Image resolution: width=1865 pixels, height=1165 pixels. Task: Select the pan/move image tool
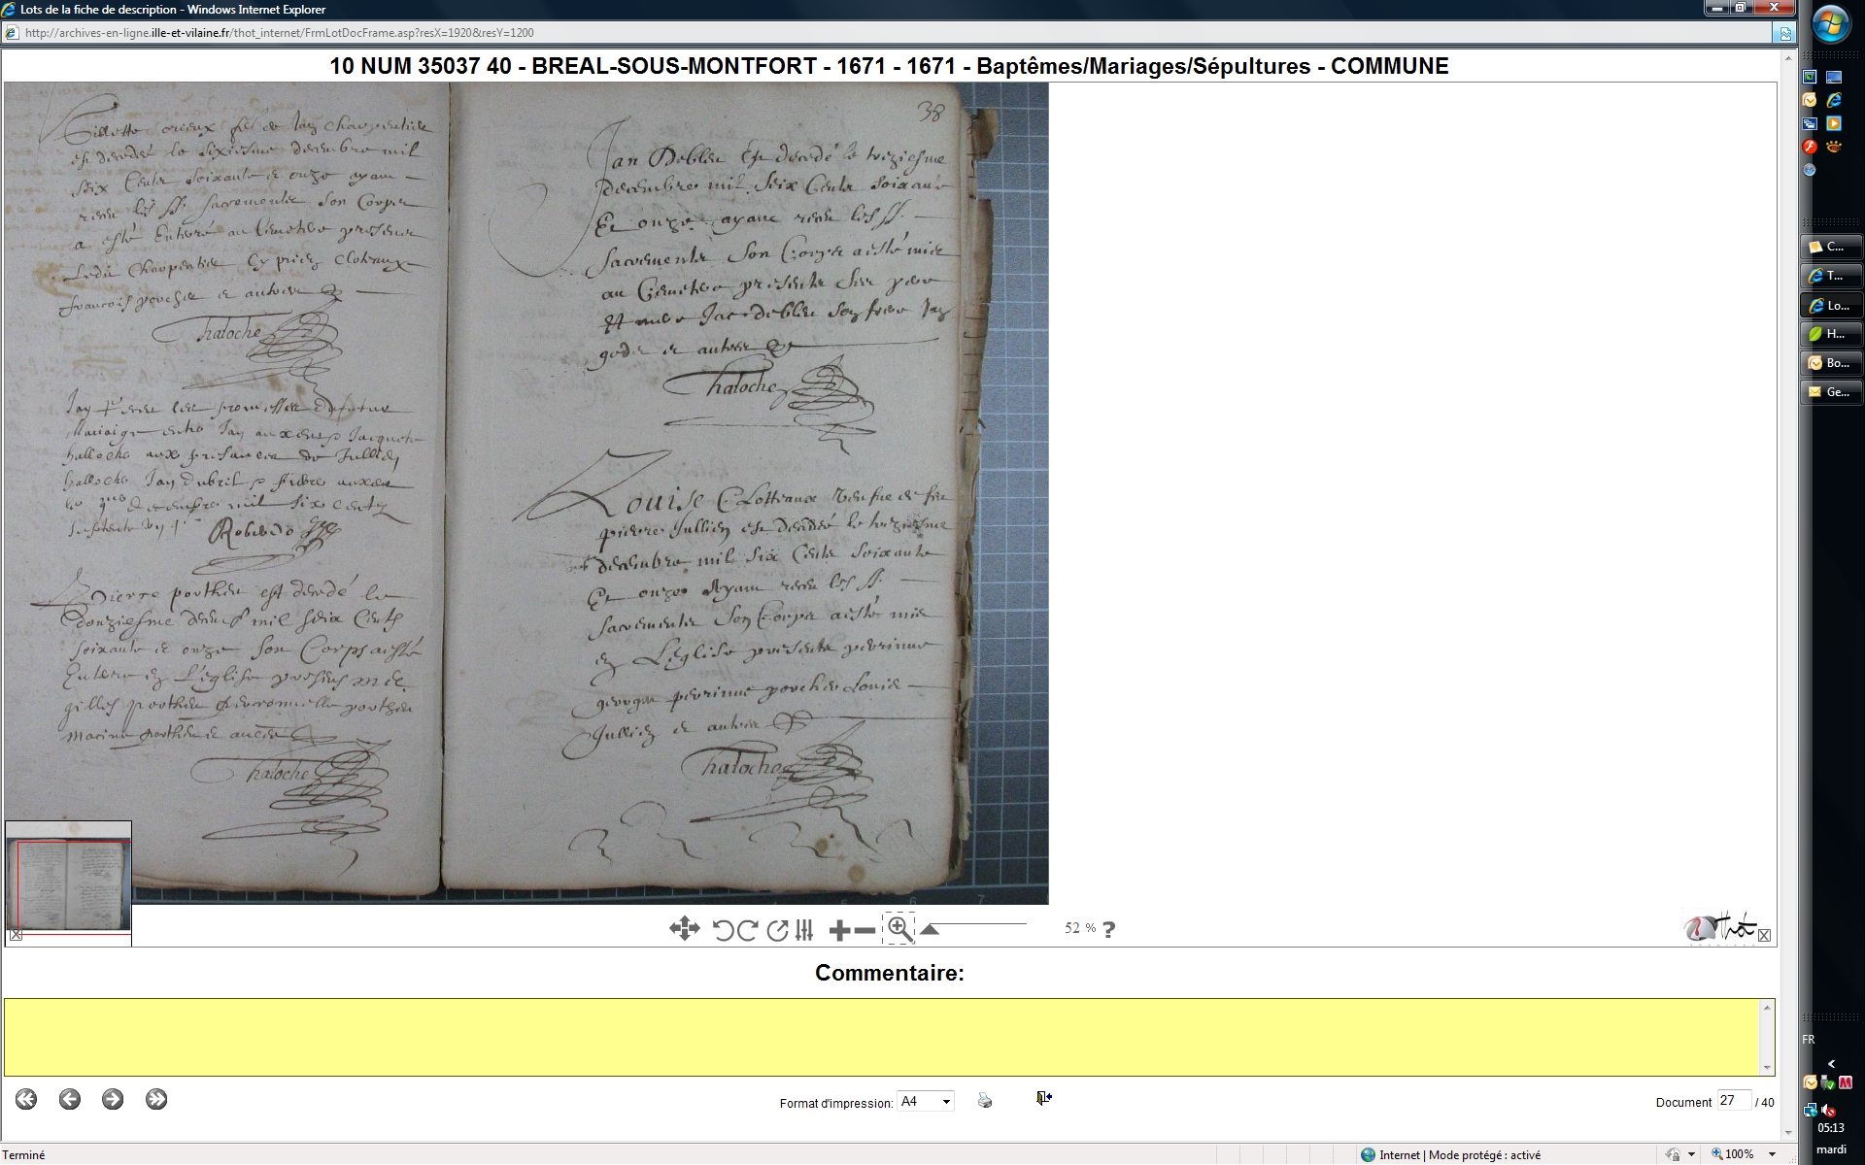(x=684, y=929)
